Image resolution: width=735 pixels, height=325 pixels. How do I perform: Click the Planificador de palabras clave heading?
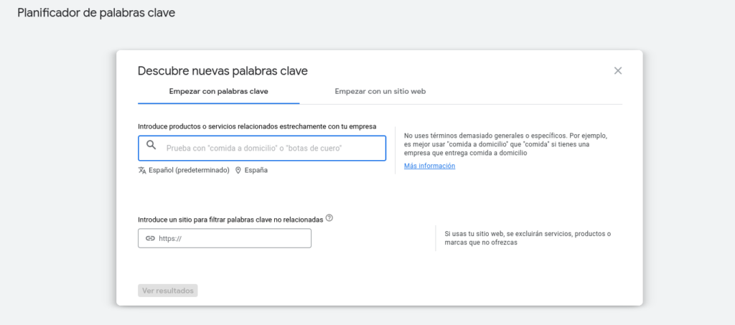[x=95, y=13]
